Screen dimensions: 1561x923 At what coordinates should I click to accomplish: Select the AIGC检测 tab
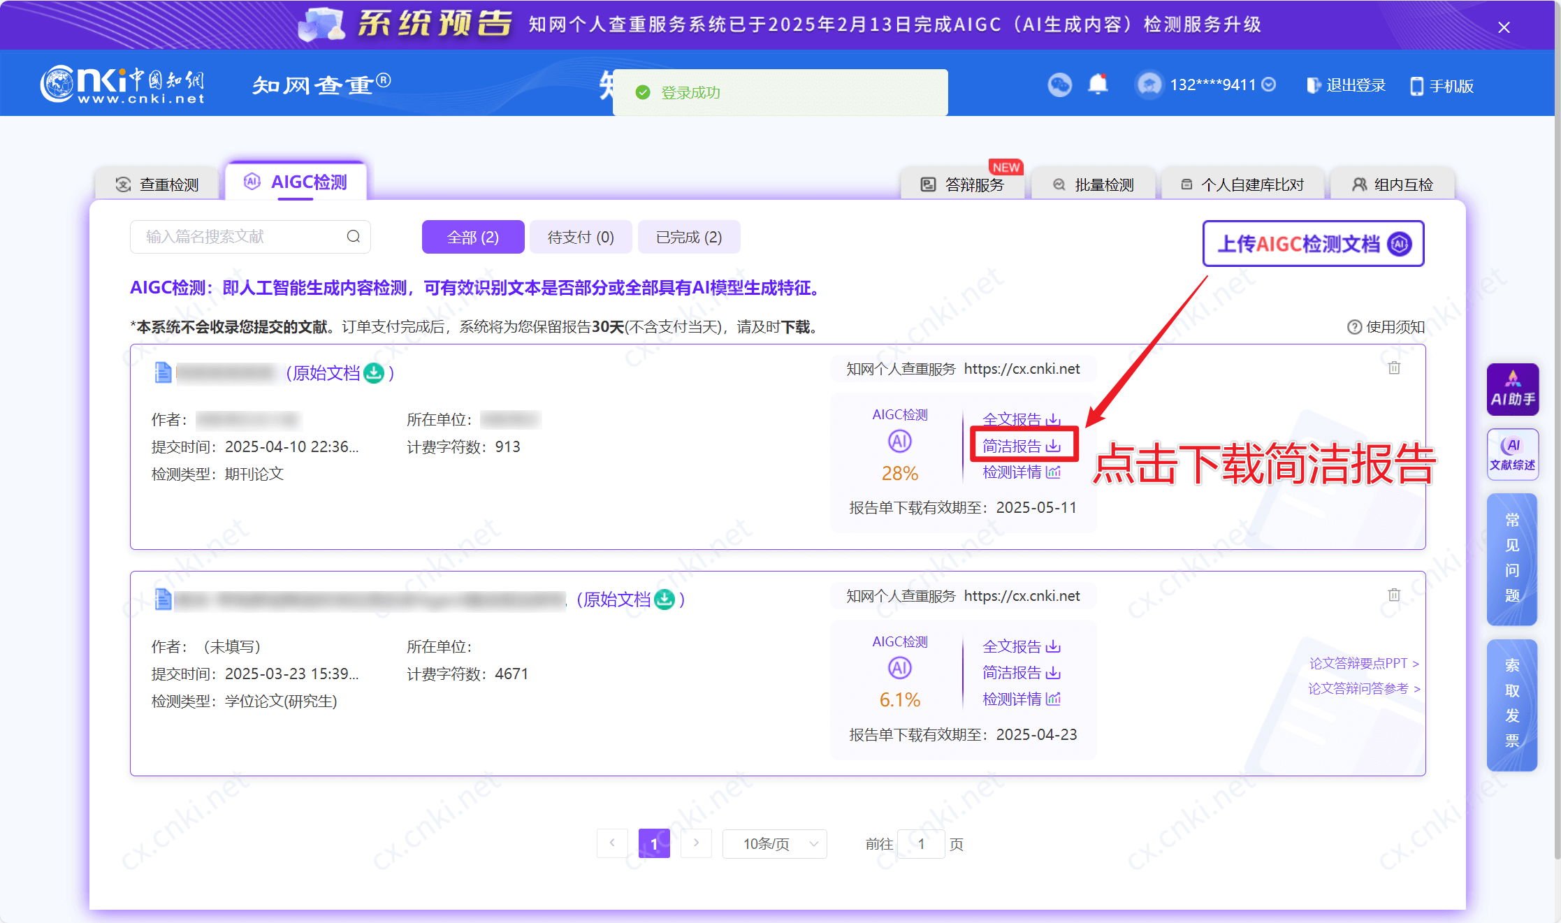(x=296, y=182)
